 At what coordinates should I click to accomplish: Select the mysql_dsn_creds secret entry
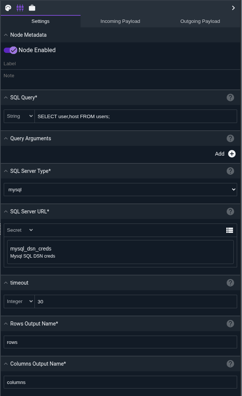(x=120, y=252)
